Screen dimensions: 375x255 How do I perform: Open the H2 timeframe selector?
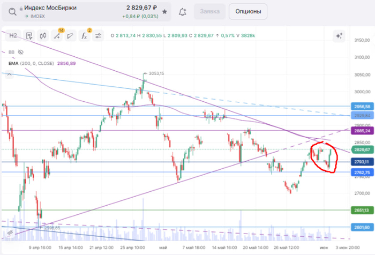click(x=13, y=36)
